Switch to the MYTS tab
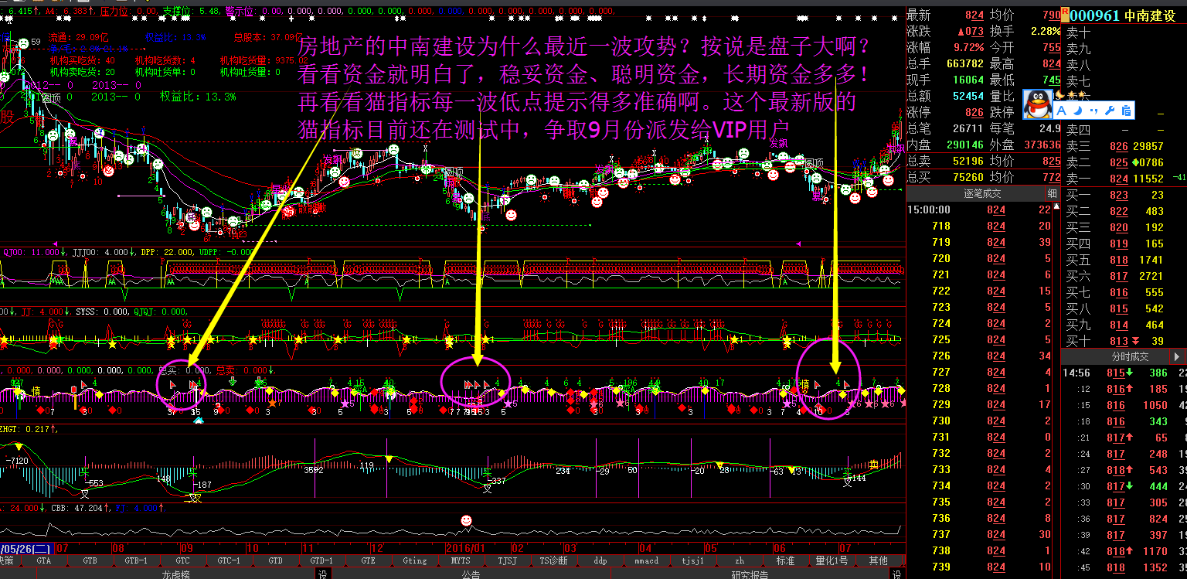Viewport: 1187px width, 579px height. pos(461,560)
